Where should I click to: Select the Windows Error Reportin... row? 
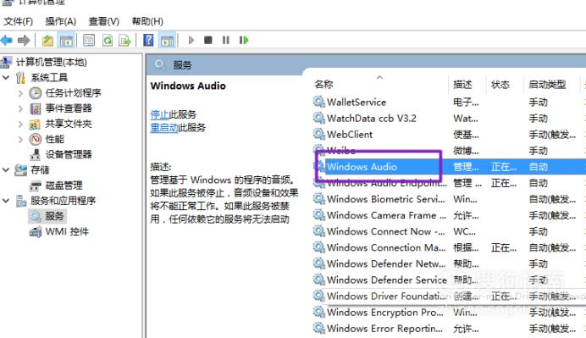click(449, 329)
